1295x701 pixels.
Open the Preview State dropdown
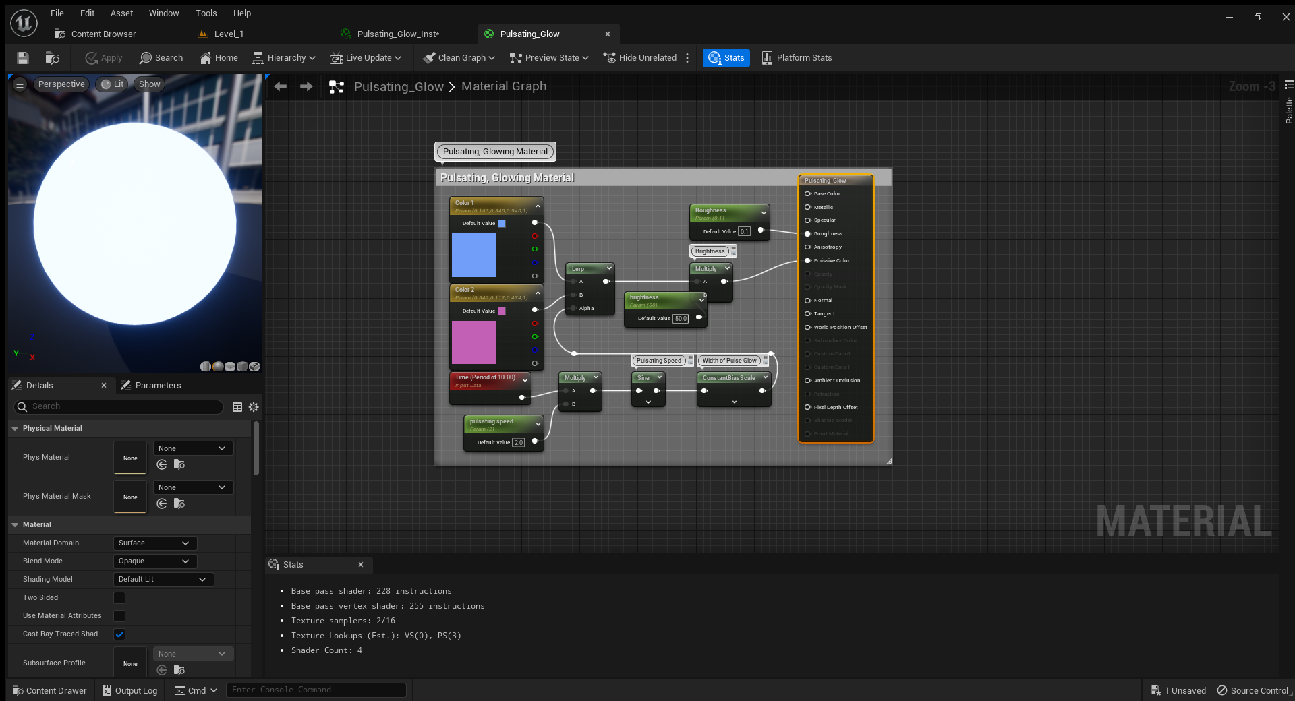pyautogui.click(x=550, y=58)
